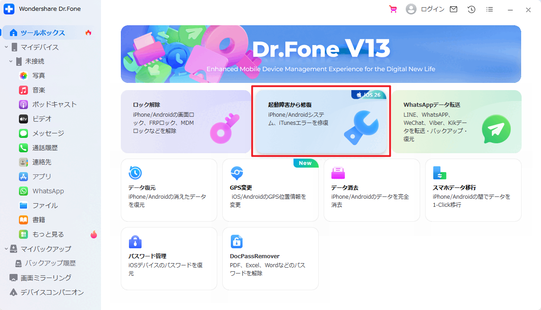The width and height of the screenshot is (541, 310).
Task: Click the デバイスコンパニオン icon
Action: click(x=14, y=292)
